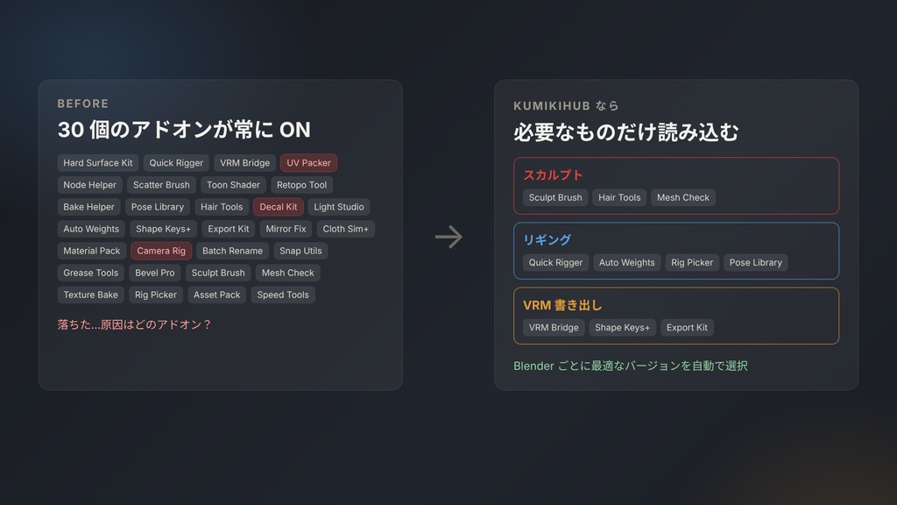
Task: Click Sculpt Brush in the スカルプト group
Action: click(x=554, y=197)
